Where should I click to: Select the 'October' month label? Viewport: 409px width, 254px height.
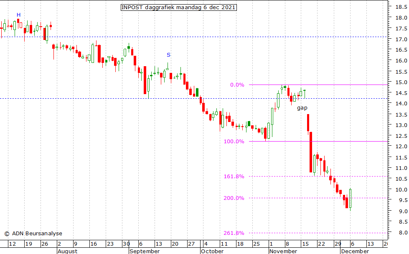pyautogui.click(x=212, y=251)
